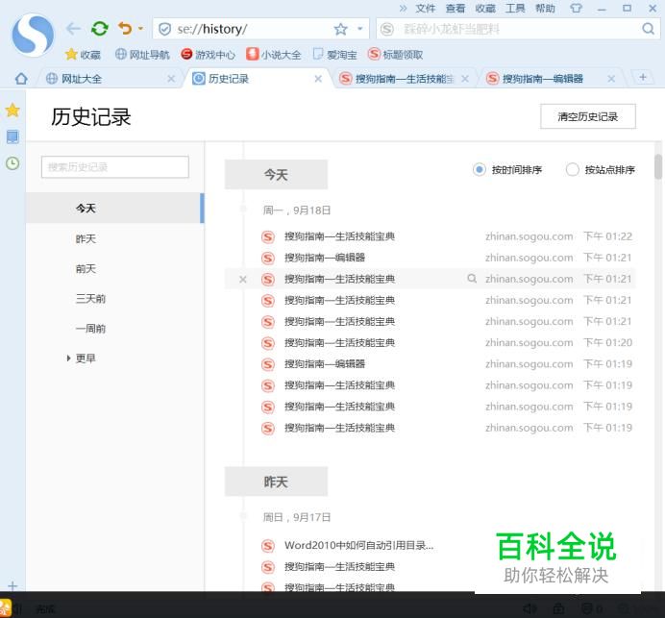
Task: Select the 按时间排序 radio button
Action: tap(480, 170)
